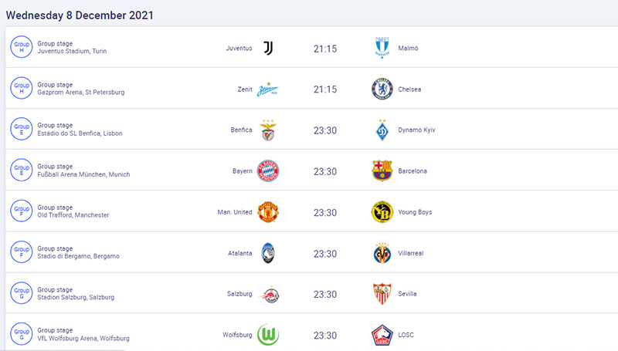Click Group E badge for Bayern match
The image size is (618, 351).
pos(22,170)
